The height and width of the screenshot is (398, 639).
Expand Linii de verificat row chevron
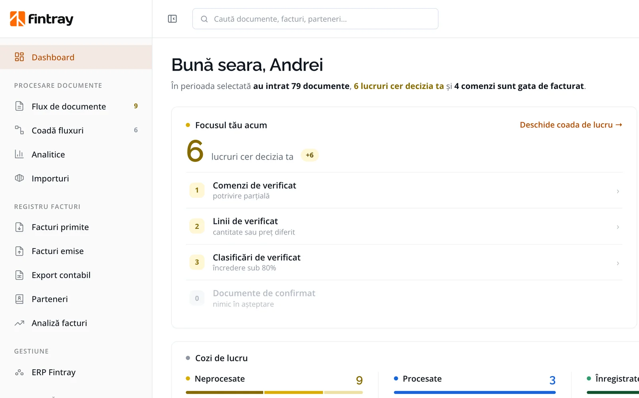pyautogui.click(x=618, y=227)
